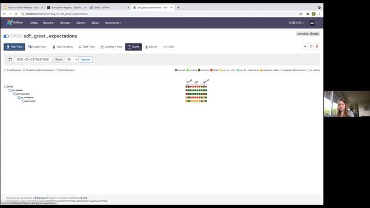Open the Browse dropdown menu
370x208 pixels.
click(65, 23)
